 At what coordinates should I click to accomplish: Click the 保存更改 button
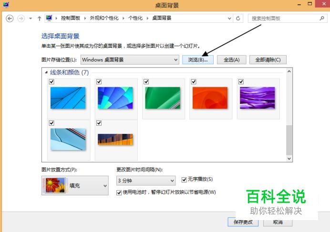(243, 222)
